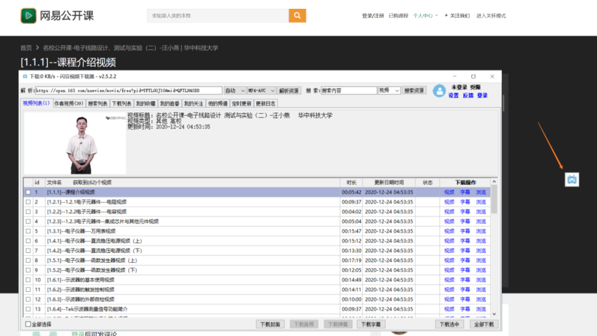Open the 自动 quality dropdown
The image size is (597, 336).
coord(234,90)
